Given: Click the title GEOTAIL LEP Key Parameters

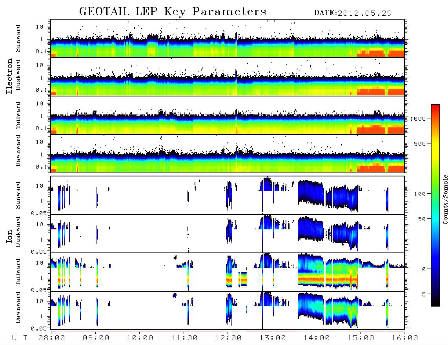Looking at the screenshot, I should tap(173, 12).
